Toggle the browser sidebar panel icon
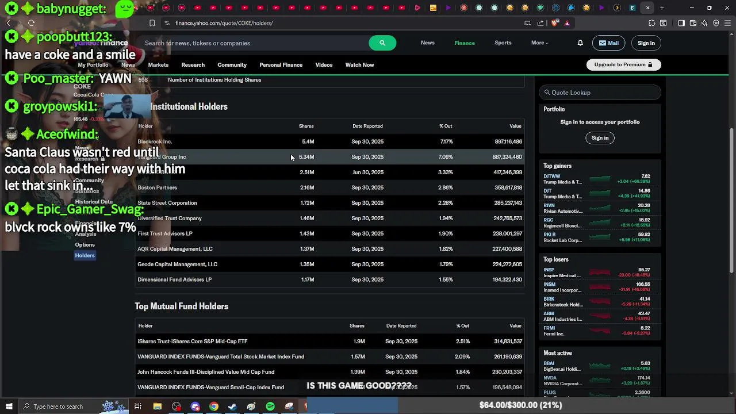The width and height of the screenshot is (736, 414). click(x=681, y=23)
